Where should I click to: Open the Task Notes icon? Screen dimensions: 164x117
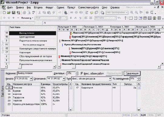pyautogui.click(x=92, y=13)
